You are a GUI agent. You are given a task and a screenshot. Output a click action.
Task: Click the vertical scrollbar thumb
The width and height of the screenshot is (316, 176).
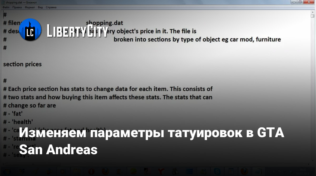point(312,16)
